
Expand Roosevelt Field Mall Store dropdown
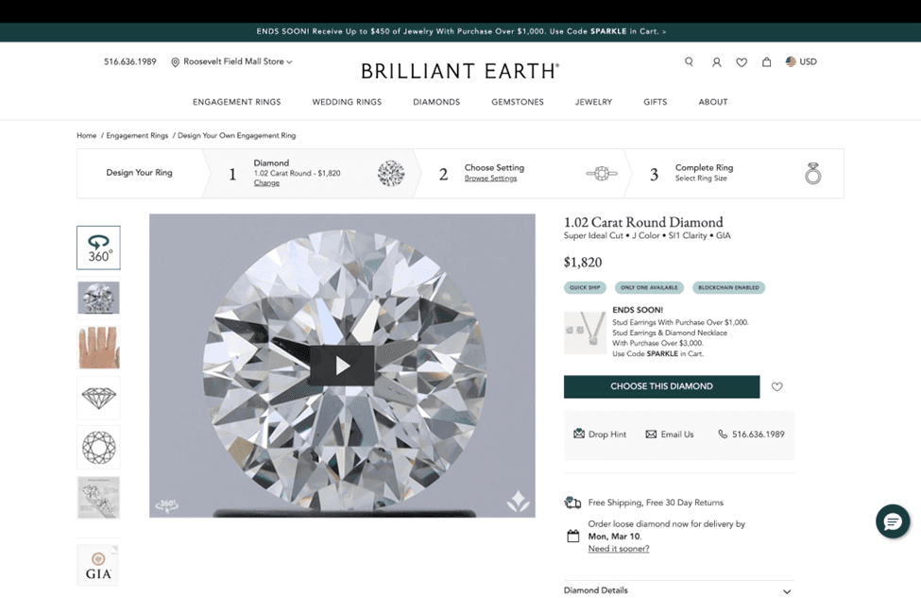[231, 61]
